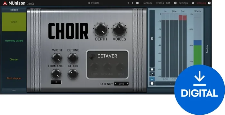Toggle Bypass in the title bar
Viewport: 225px width, 115px height.
click(x=159, y=3)
